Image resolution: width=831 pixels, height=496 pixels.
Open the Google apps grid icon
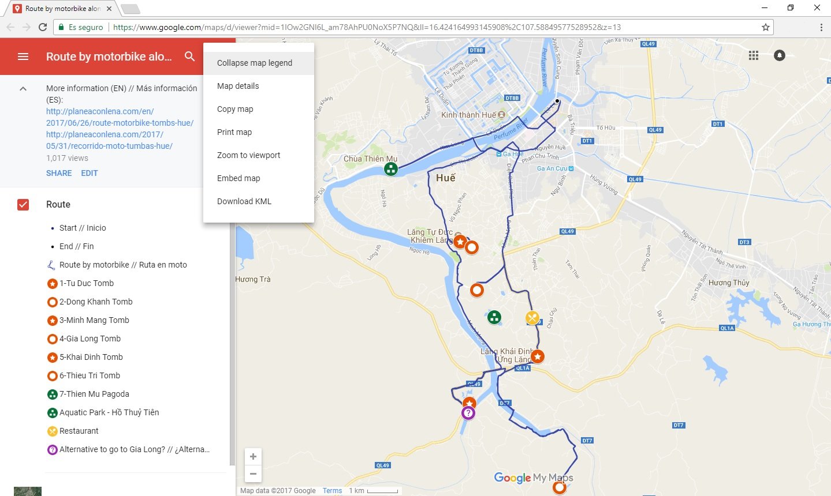tap(754, 55)
